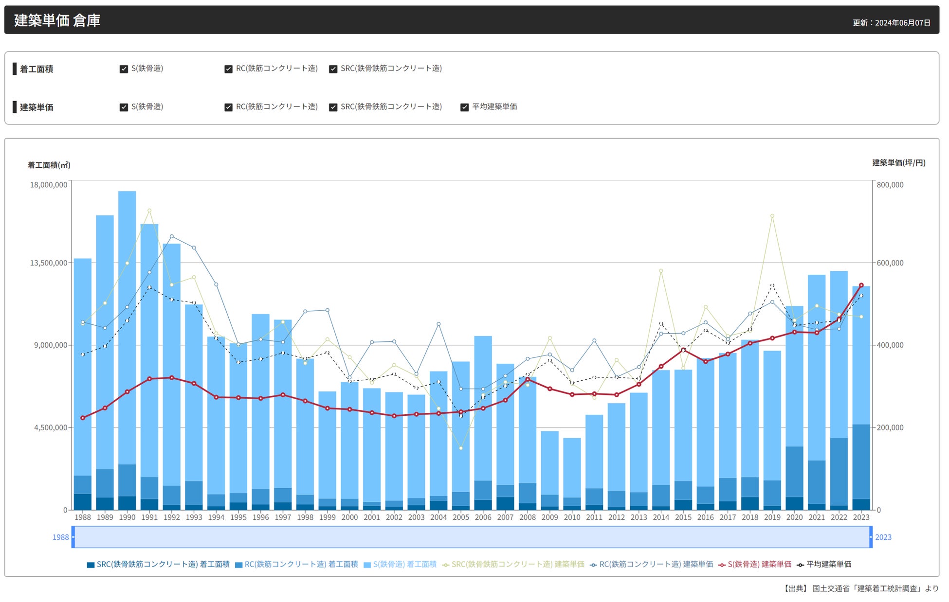Click the 2019 SRC price peak point
Image resolution: width=949 pixels, height=602 pixels.
tap(772, 216)
